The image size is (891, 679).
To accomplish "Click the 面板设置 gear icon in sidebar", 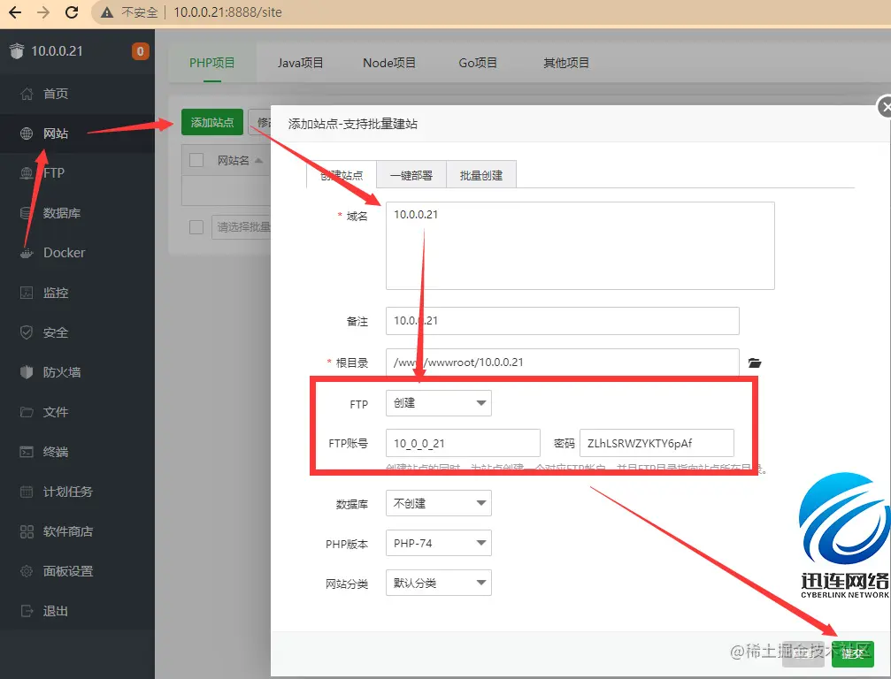I will click(x=27, y=571).
